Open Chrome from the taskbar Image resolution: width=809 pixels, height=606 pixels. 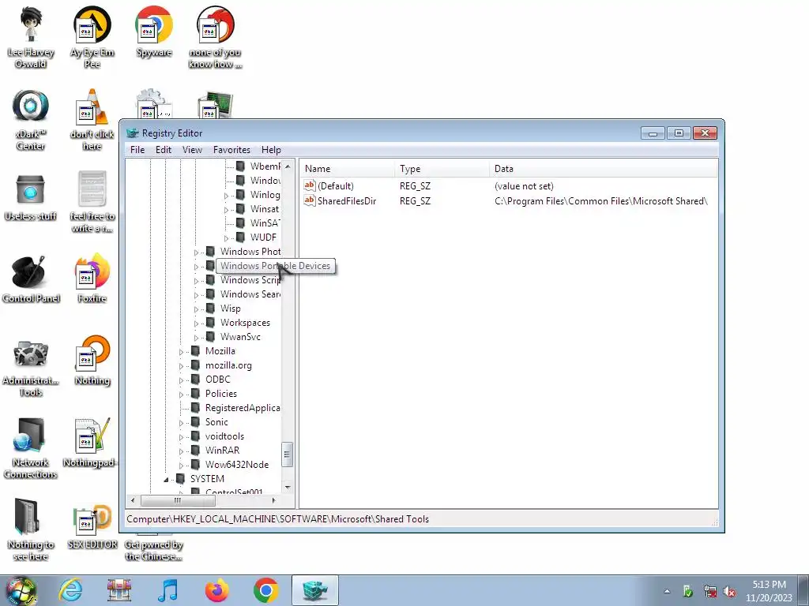coord(265,590)
